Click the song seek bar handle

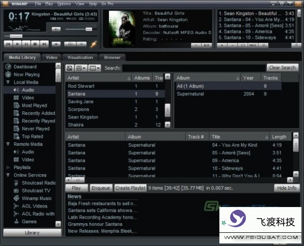[16, 36]
